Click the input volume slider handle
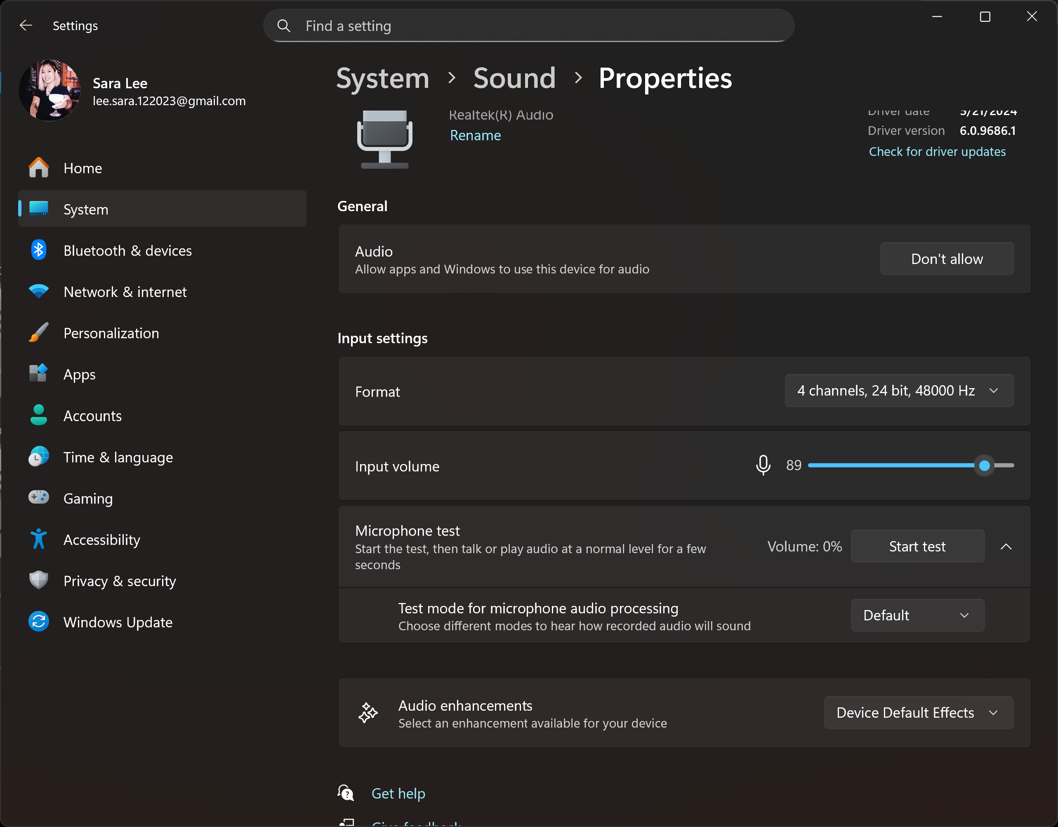Screen dimensions: 1058x827 coord(984,466)
